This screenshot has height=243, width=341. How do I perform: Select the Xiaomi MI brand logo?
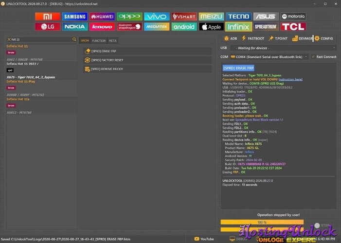(x=47, y=17)
